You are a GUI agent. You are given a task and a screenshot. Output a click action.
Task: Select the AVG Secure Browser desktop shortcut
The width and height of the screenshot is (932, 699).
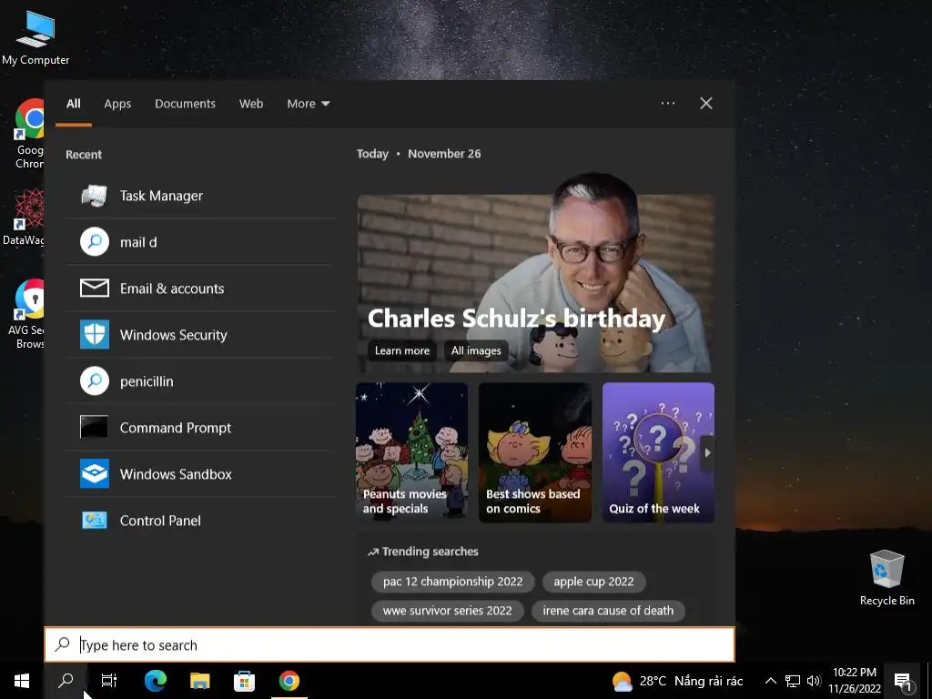(x=26, y=314)
